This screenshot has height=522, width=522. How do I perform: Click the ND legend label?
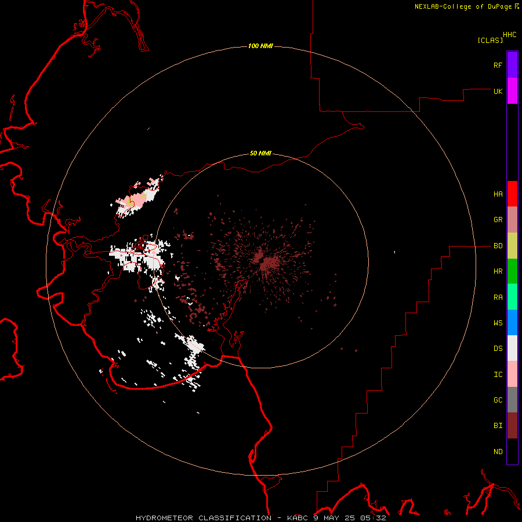[x=498, y=452]
